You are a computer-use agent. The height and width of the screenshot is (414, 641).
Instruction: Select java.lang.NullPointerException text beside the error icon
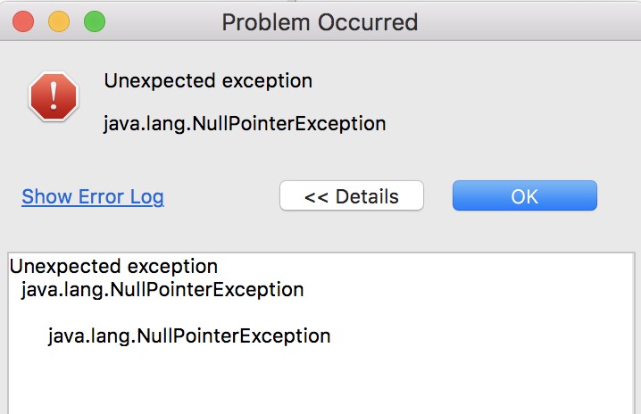pyautogui.click(x=245, y=123)
